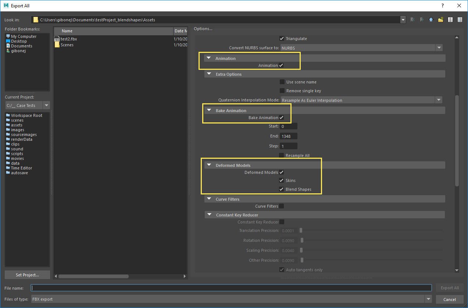Open the Files of type dropdown
The height and width of the screenshot is (308, 468).
(x=428, y=299)
